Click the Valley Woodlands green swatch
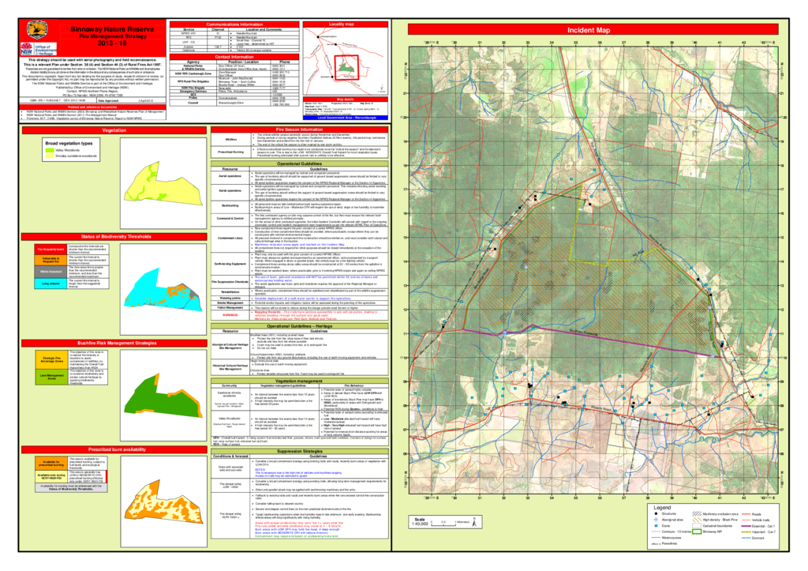 [x=50, y=150]
